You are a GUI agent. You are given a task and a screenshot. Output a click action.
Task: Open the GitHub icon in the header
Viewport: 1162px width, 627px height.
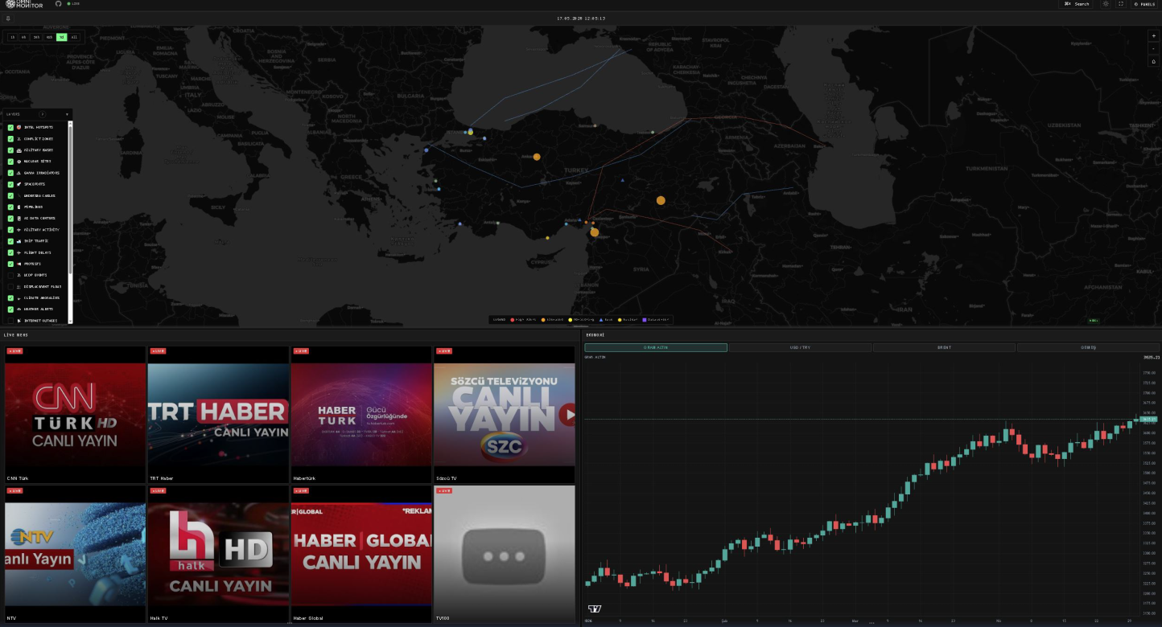58,4
